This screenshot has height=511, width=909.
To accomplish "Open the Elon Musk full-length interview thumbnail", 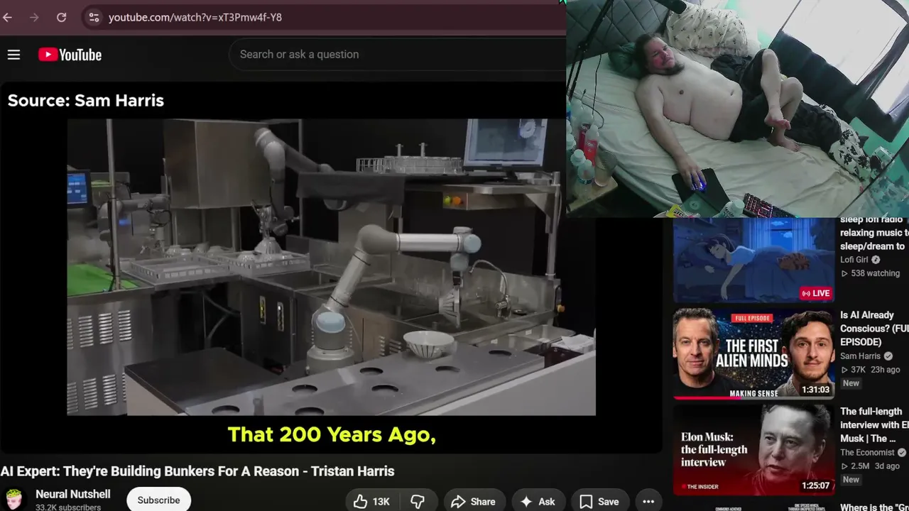I will coord(753,450).
